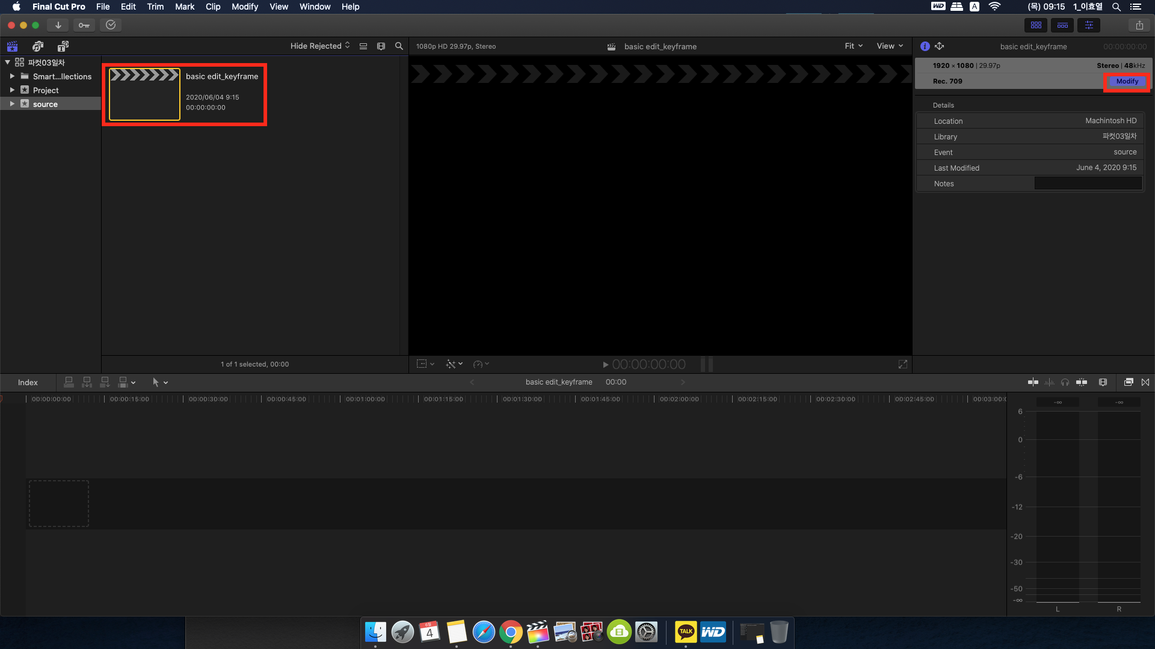Screen dimensions: 1155x649
Task: Open the Window menu
Action: pos(315,7)
